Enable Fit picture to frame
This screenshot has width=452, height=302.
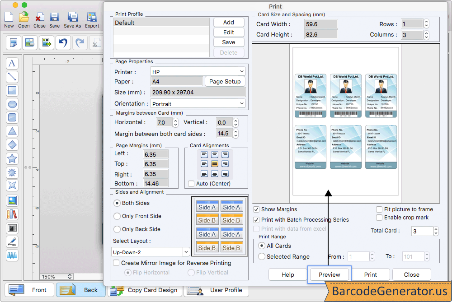pyautogui.click(x=379, y=209)
